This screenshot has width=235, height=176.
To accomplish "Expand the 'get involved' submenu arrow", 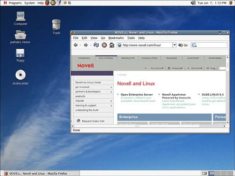I will click(x=111, y=87).
